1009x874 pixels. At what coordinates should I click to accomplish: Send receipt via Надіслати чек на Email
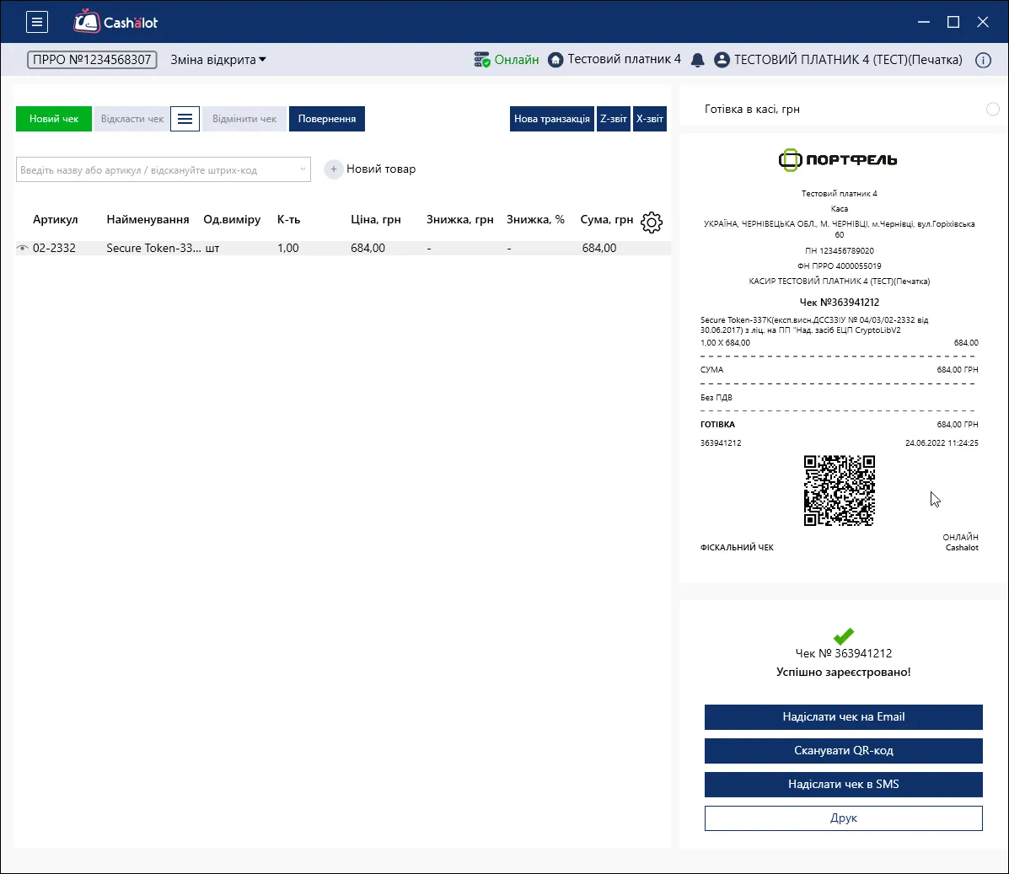[x=844, y=717]
